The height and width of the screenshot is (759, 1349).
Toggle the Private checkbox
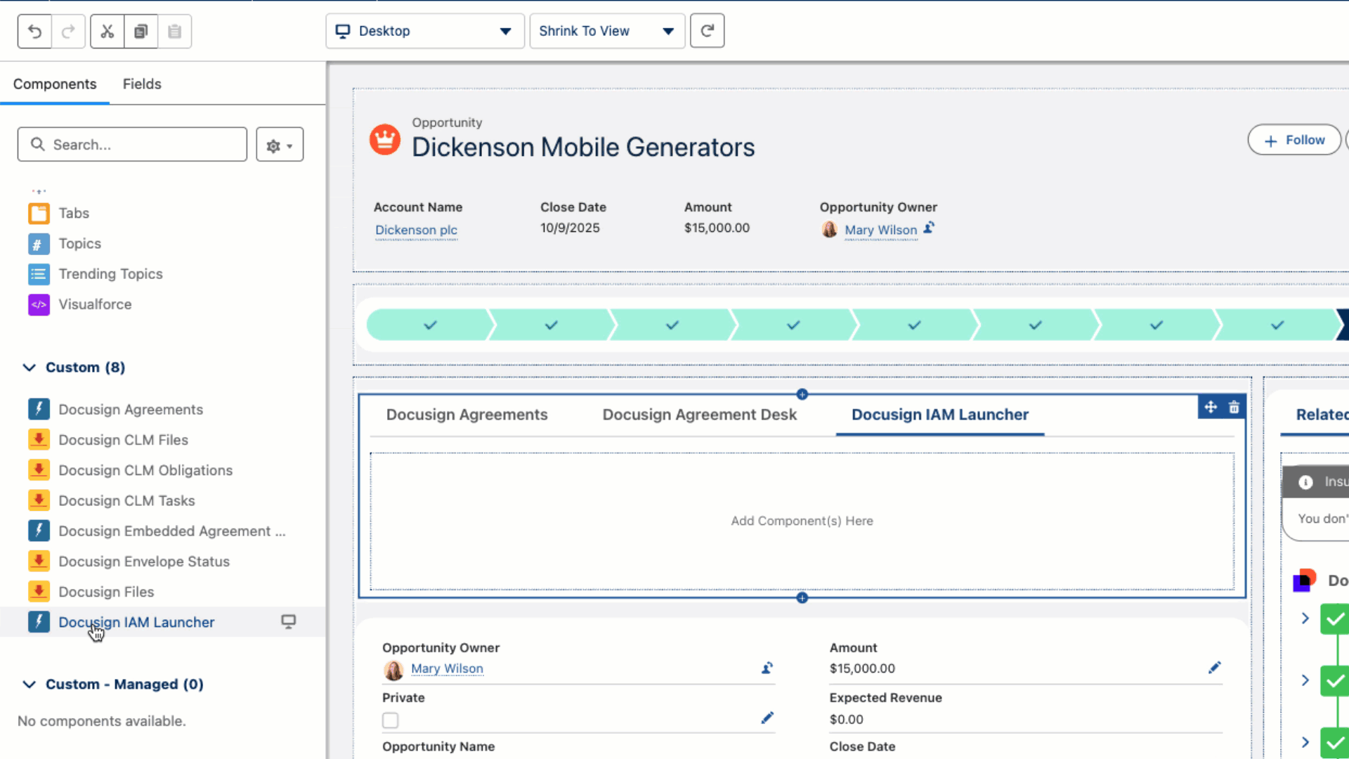click(x=390, y=720)
